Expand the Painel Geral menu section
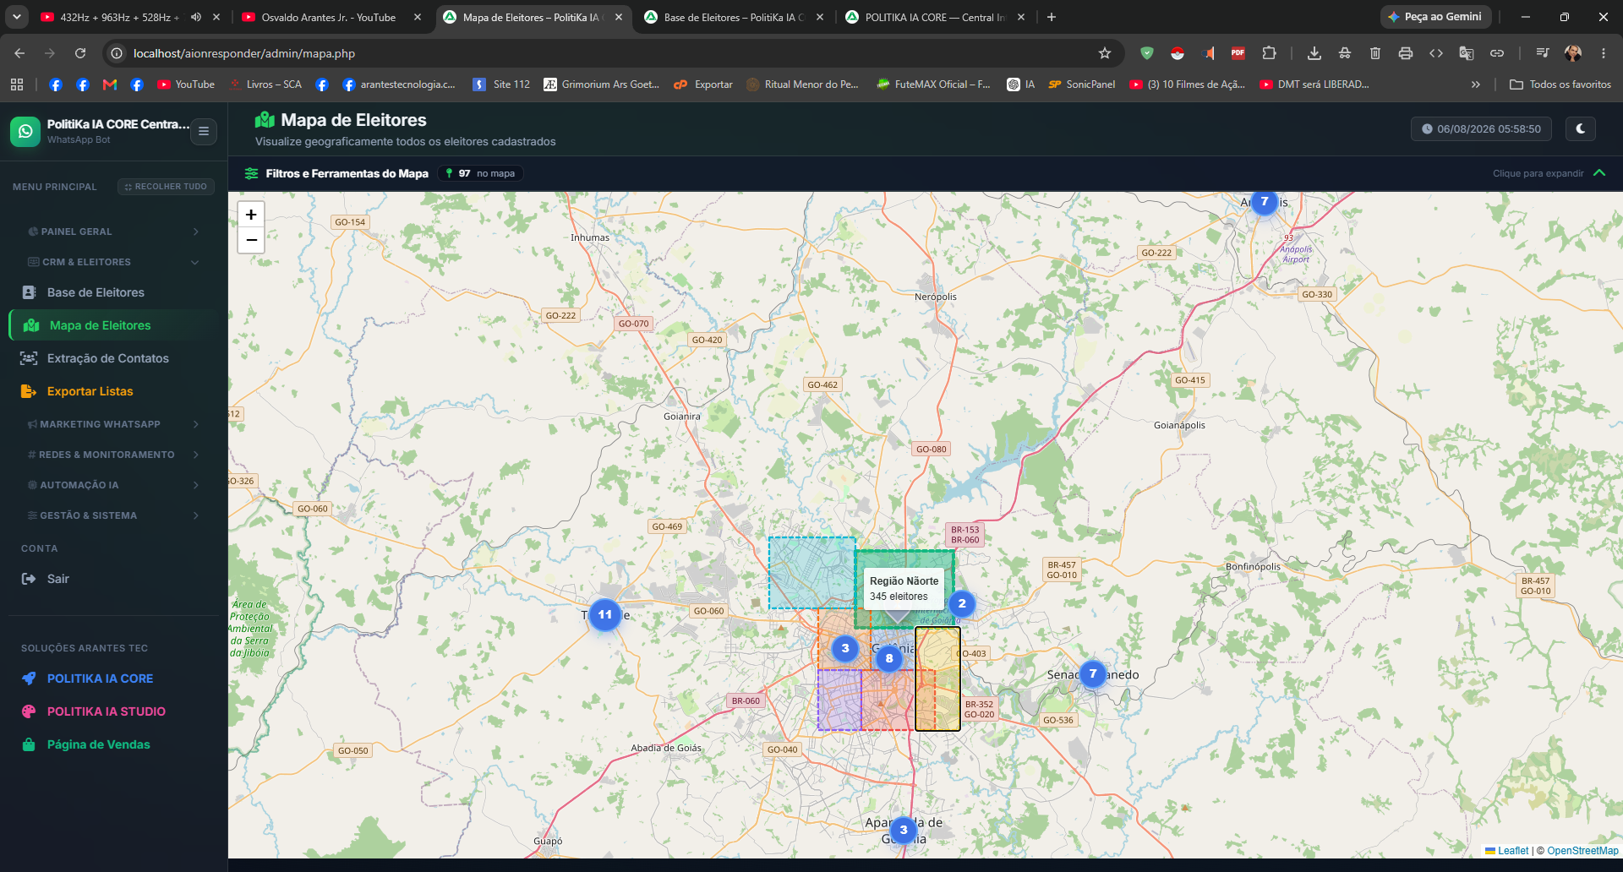The width and height of the screenshot is (1623, 872). click(114, 232)
